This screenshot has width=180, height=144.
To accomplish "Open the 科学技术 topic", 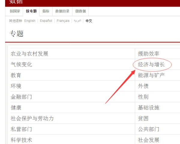I will pos(21,140).
